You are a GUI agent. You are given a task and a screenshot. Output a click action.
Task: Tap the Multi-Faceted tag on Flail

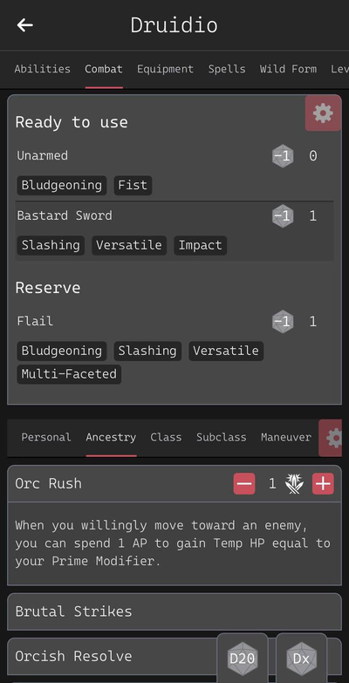click(69, 374)
